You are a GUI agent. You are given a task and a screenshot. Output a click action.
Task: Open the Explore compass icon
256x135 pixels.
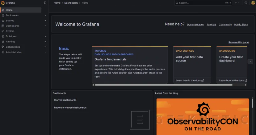pos(3,31)
